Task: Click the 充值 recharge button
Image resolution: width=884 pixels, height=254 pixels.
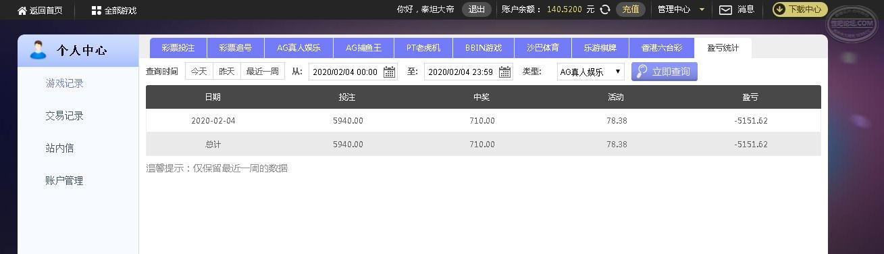Action: pyautogui.click(x=631, y=9)
